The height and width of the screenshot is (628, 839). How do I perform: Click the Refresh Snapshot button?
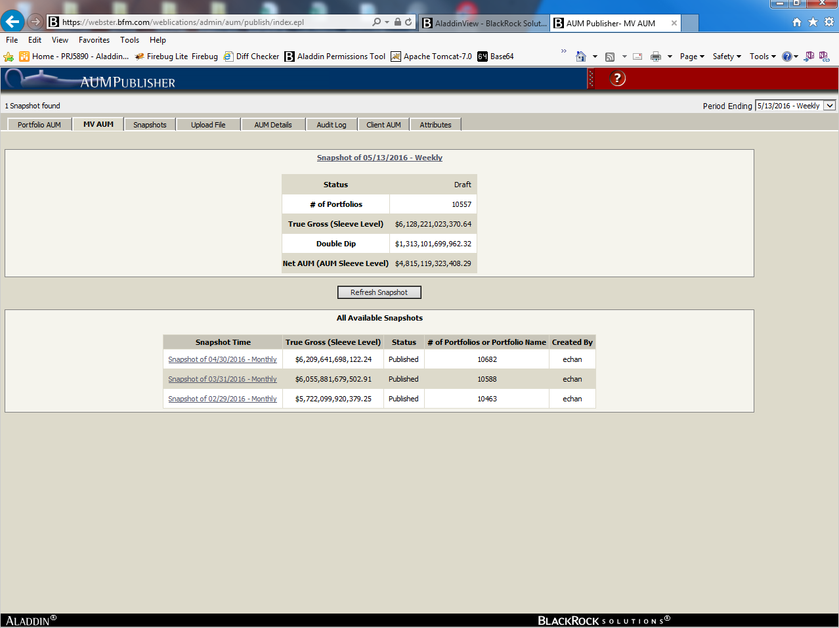[379, 292]
